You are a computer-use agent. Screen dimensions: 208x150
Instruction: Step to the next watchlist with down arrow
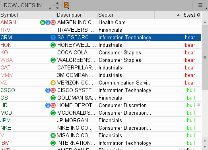[57, 8]
